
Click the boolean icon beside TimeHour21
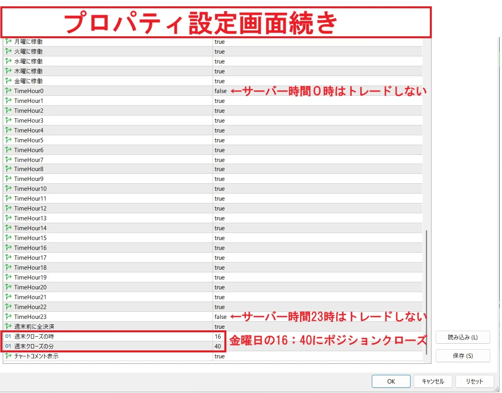pos(8,297)
